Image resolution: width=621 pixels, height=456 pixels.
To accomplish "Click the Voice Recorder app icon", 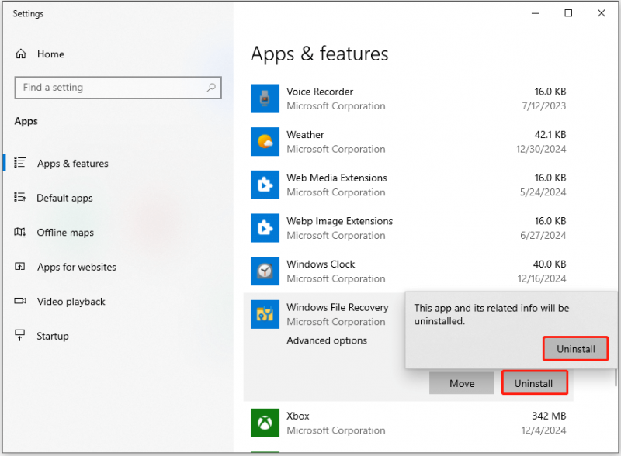I will click(x=265, y=98).
